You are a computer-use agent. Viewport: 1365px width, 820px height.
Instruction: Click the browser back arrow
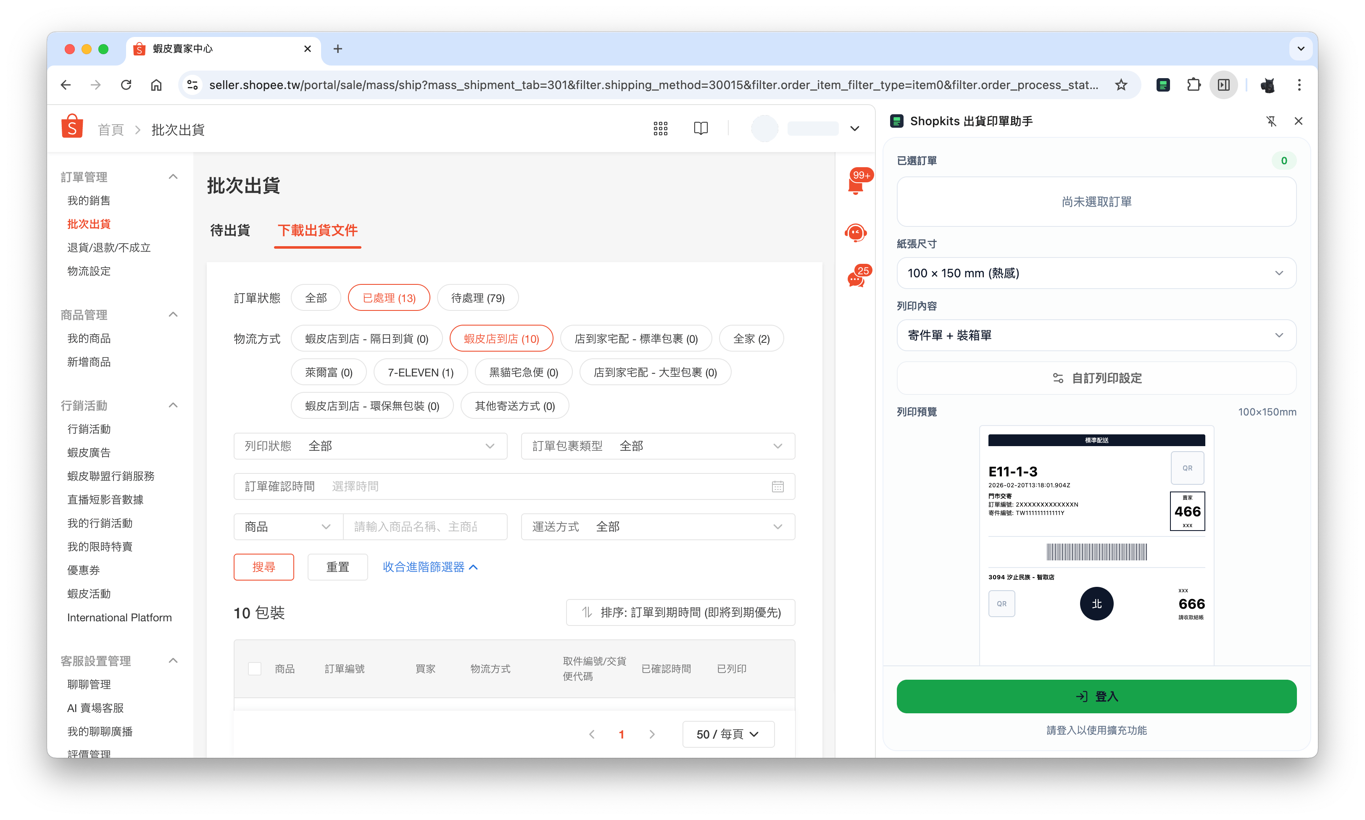click(x=66, y=84)
